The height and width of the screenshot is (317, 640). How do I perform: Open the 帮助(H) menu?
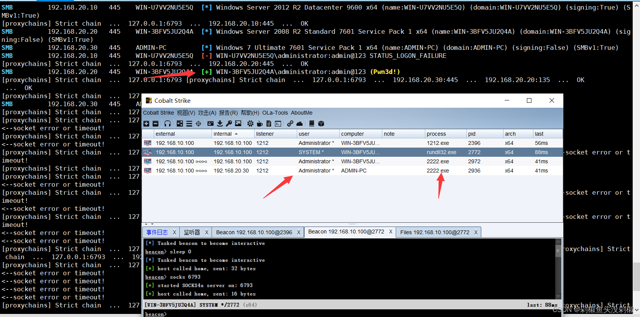(250, 113)
